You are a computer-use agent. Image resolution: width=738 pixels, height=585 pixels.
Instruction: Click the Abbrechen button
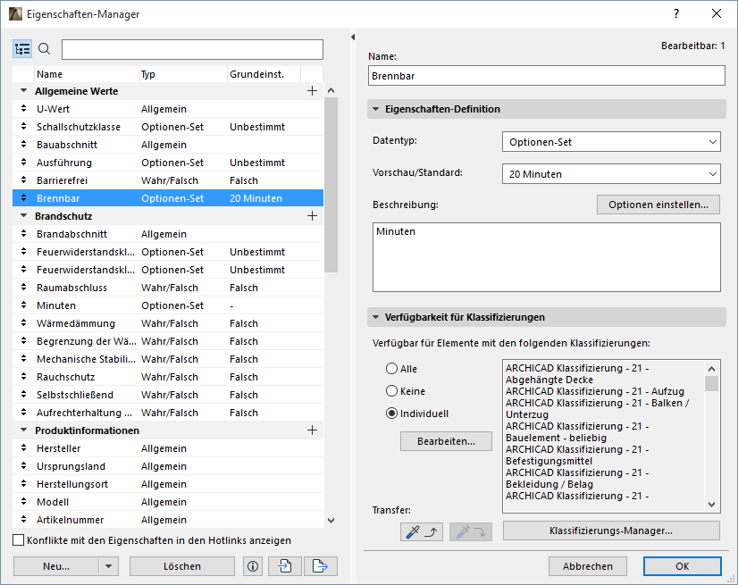pos(588,566)
